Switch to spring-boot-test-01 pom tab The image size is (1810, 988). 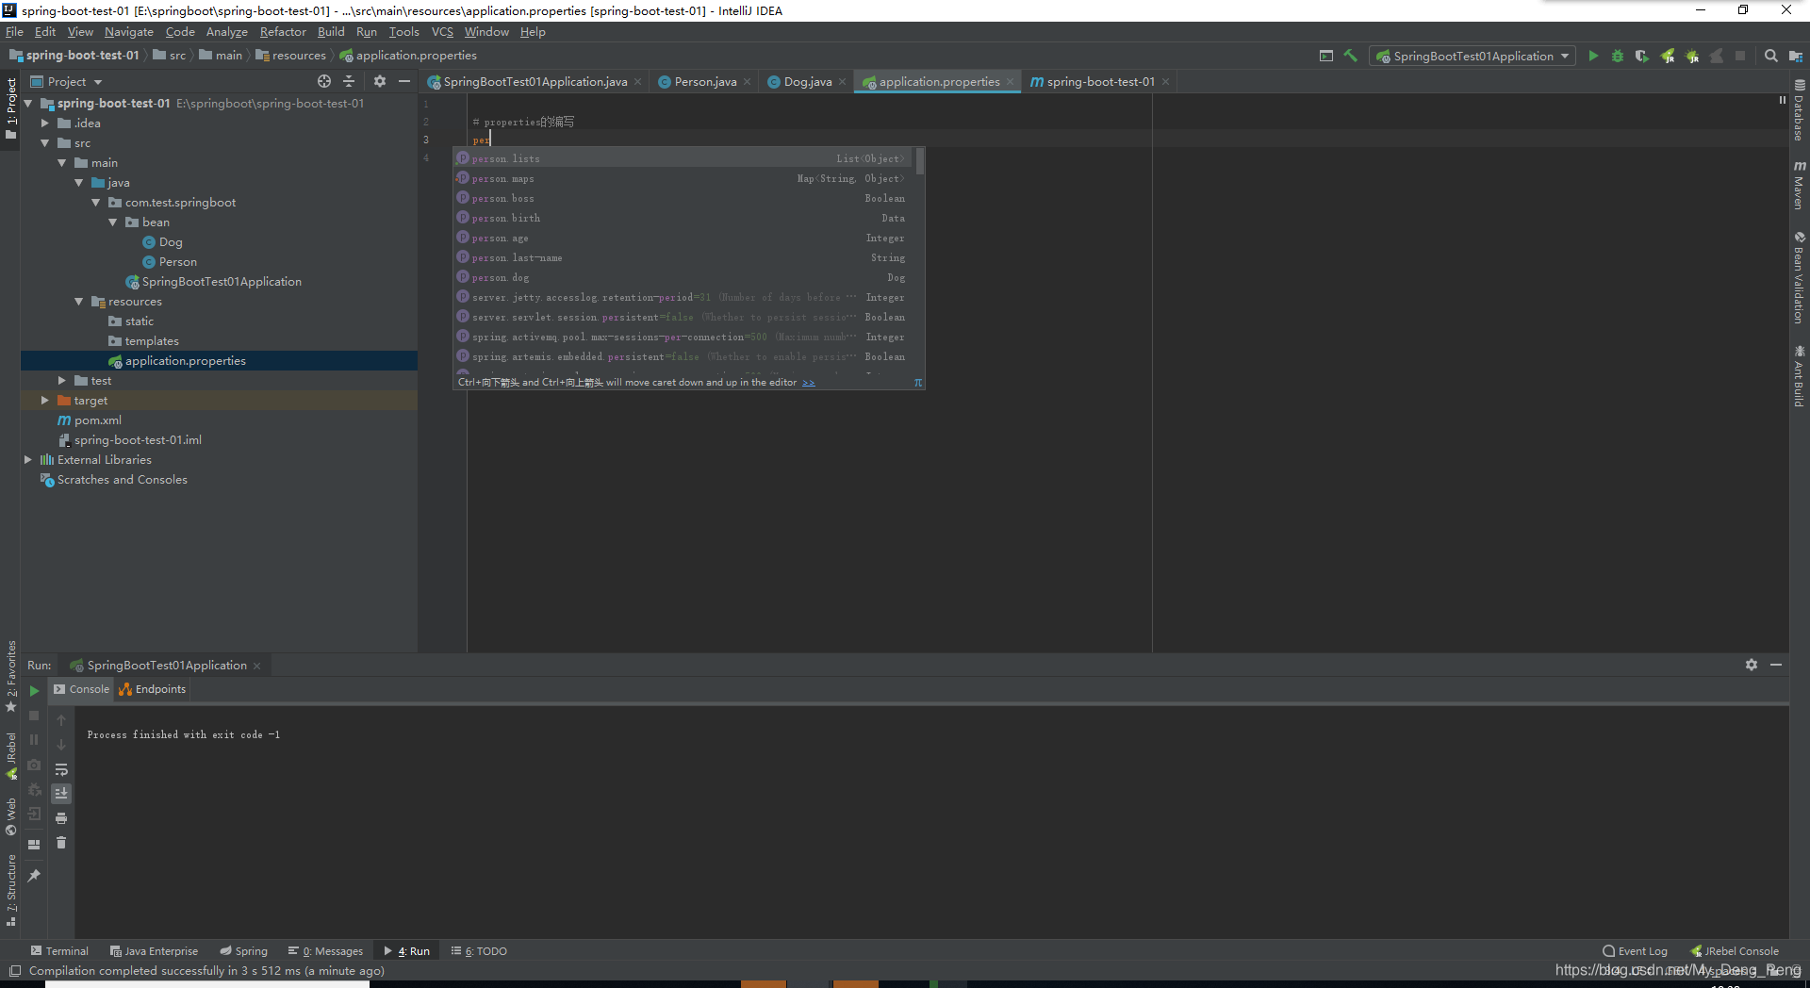(1100, 82)
